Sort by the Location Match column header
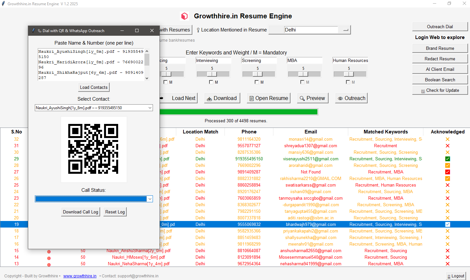 tap(200, 132)
